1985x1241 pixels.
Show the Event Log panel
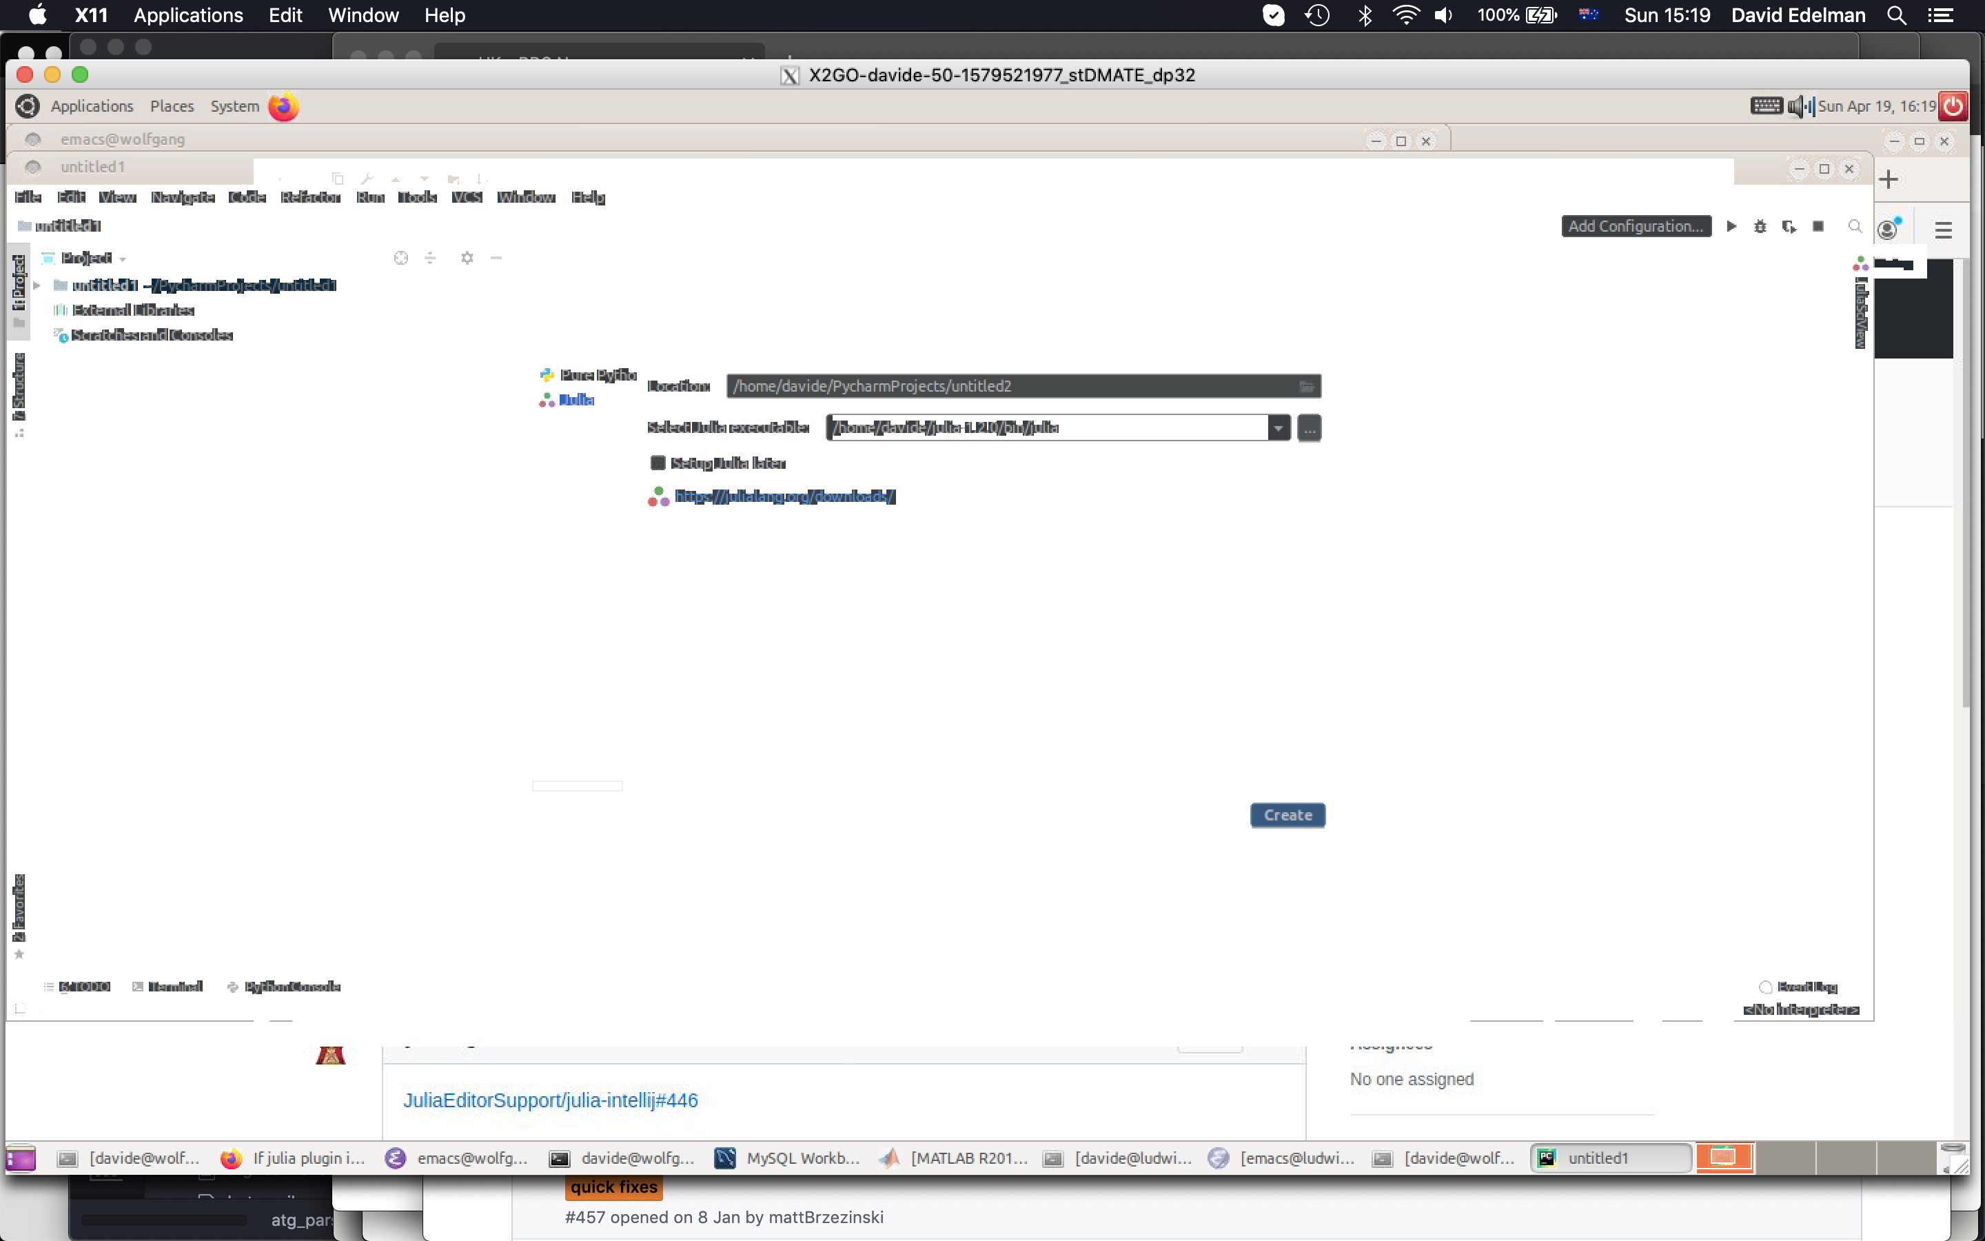pyautogui.click(x=1804, y=987)
